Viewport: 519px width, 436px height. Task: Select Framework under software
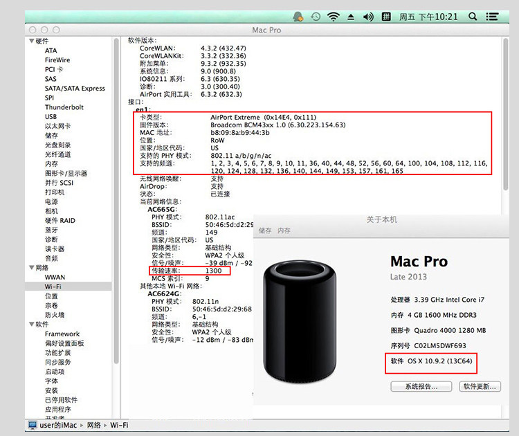[62, 334]
